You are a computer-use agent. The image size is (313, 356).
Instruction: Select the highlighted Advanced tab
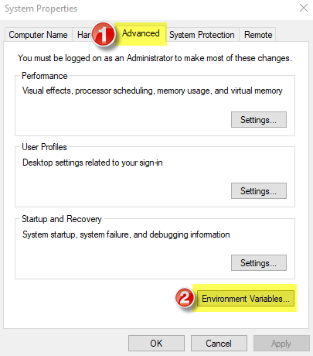[141, 33]
